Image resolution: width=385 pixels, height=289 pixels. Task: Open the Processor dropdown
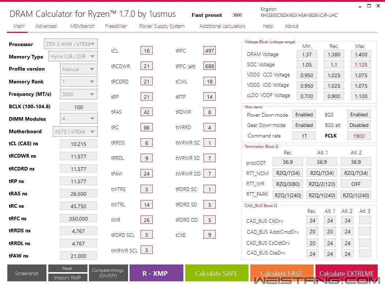click(x=71, y=44)
